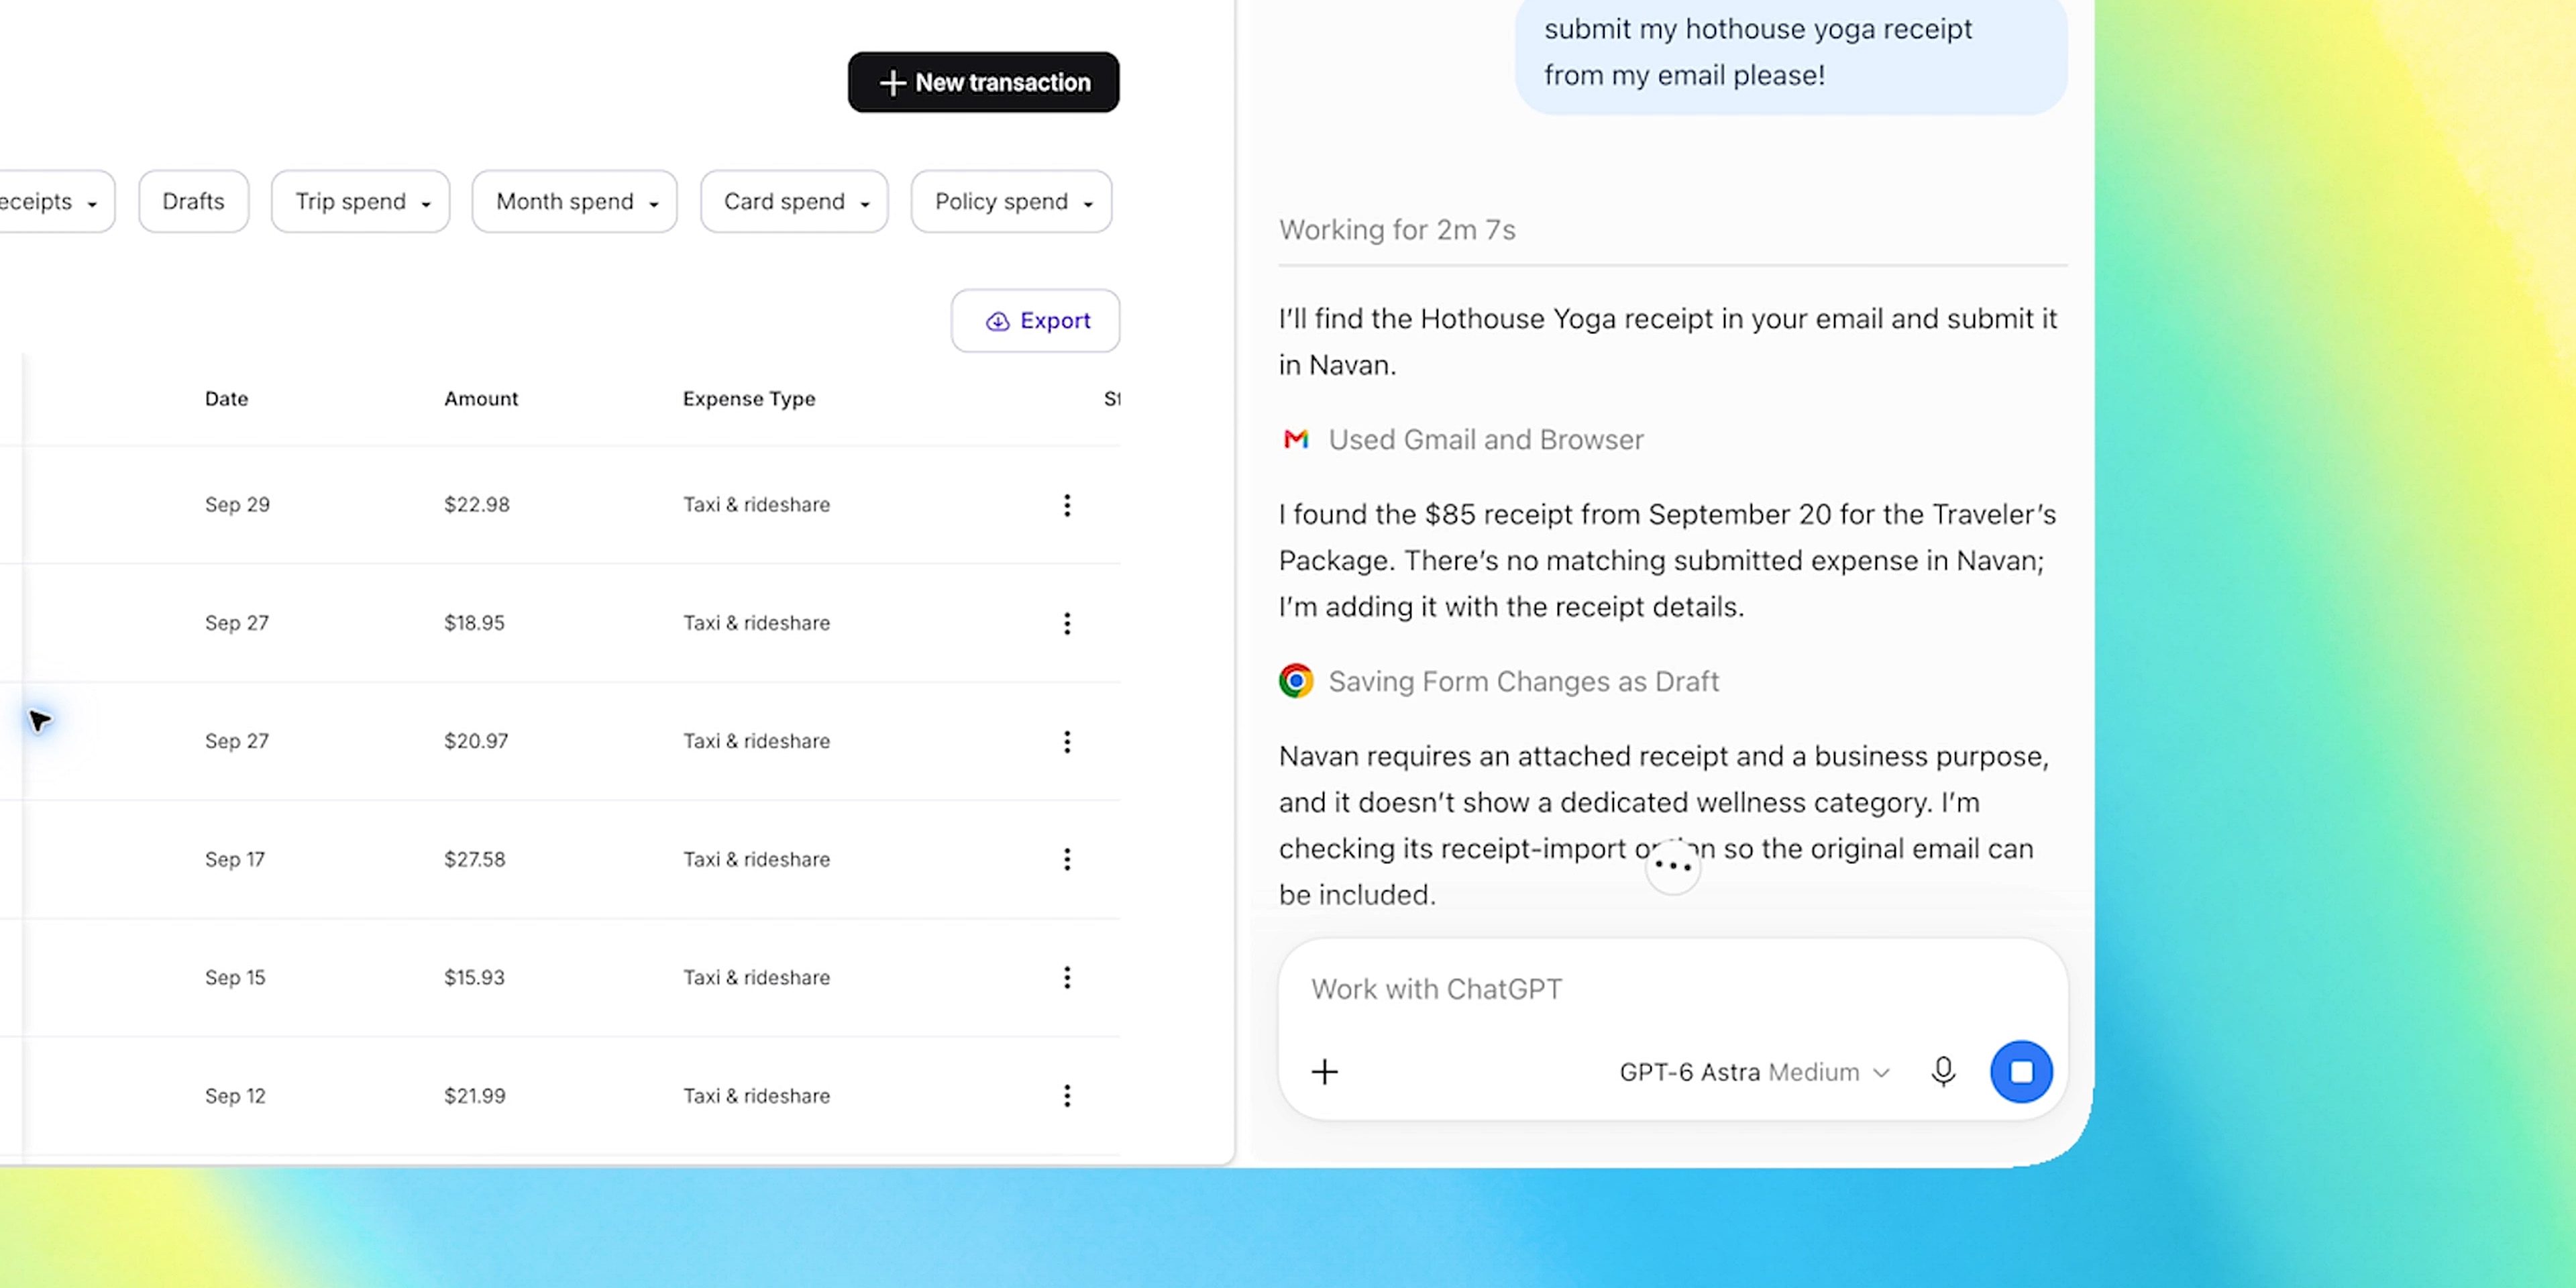Open kebab menu for $18.95 transaction
The image size is (2576, 1288).
(x=1067, y=623)
